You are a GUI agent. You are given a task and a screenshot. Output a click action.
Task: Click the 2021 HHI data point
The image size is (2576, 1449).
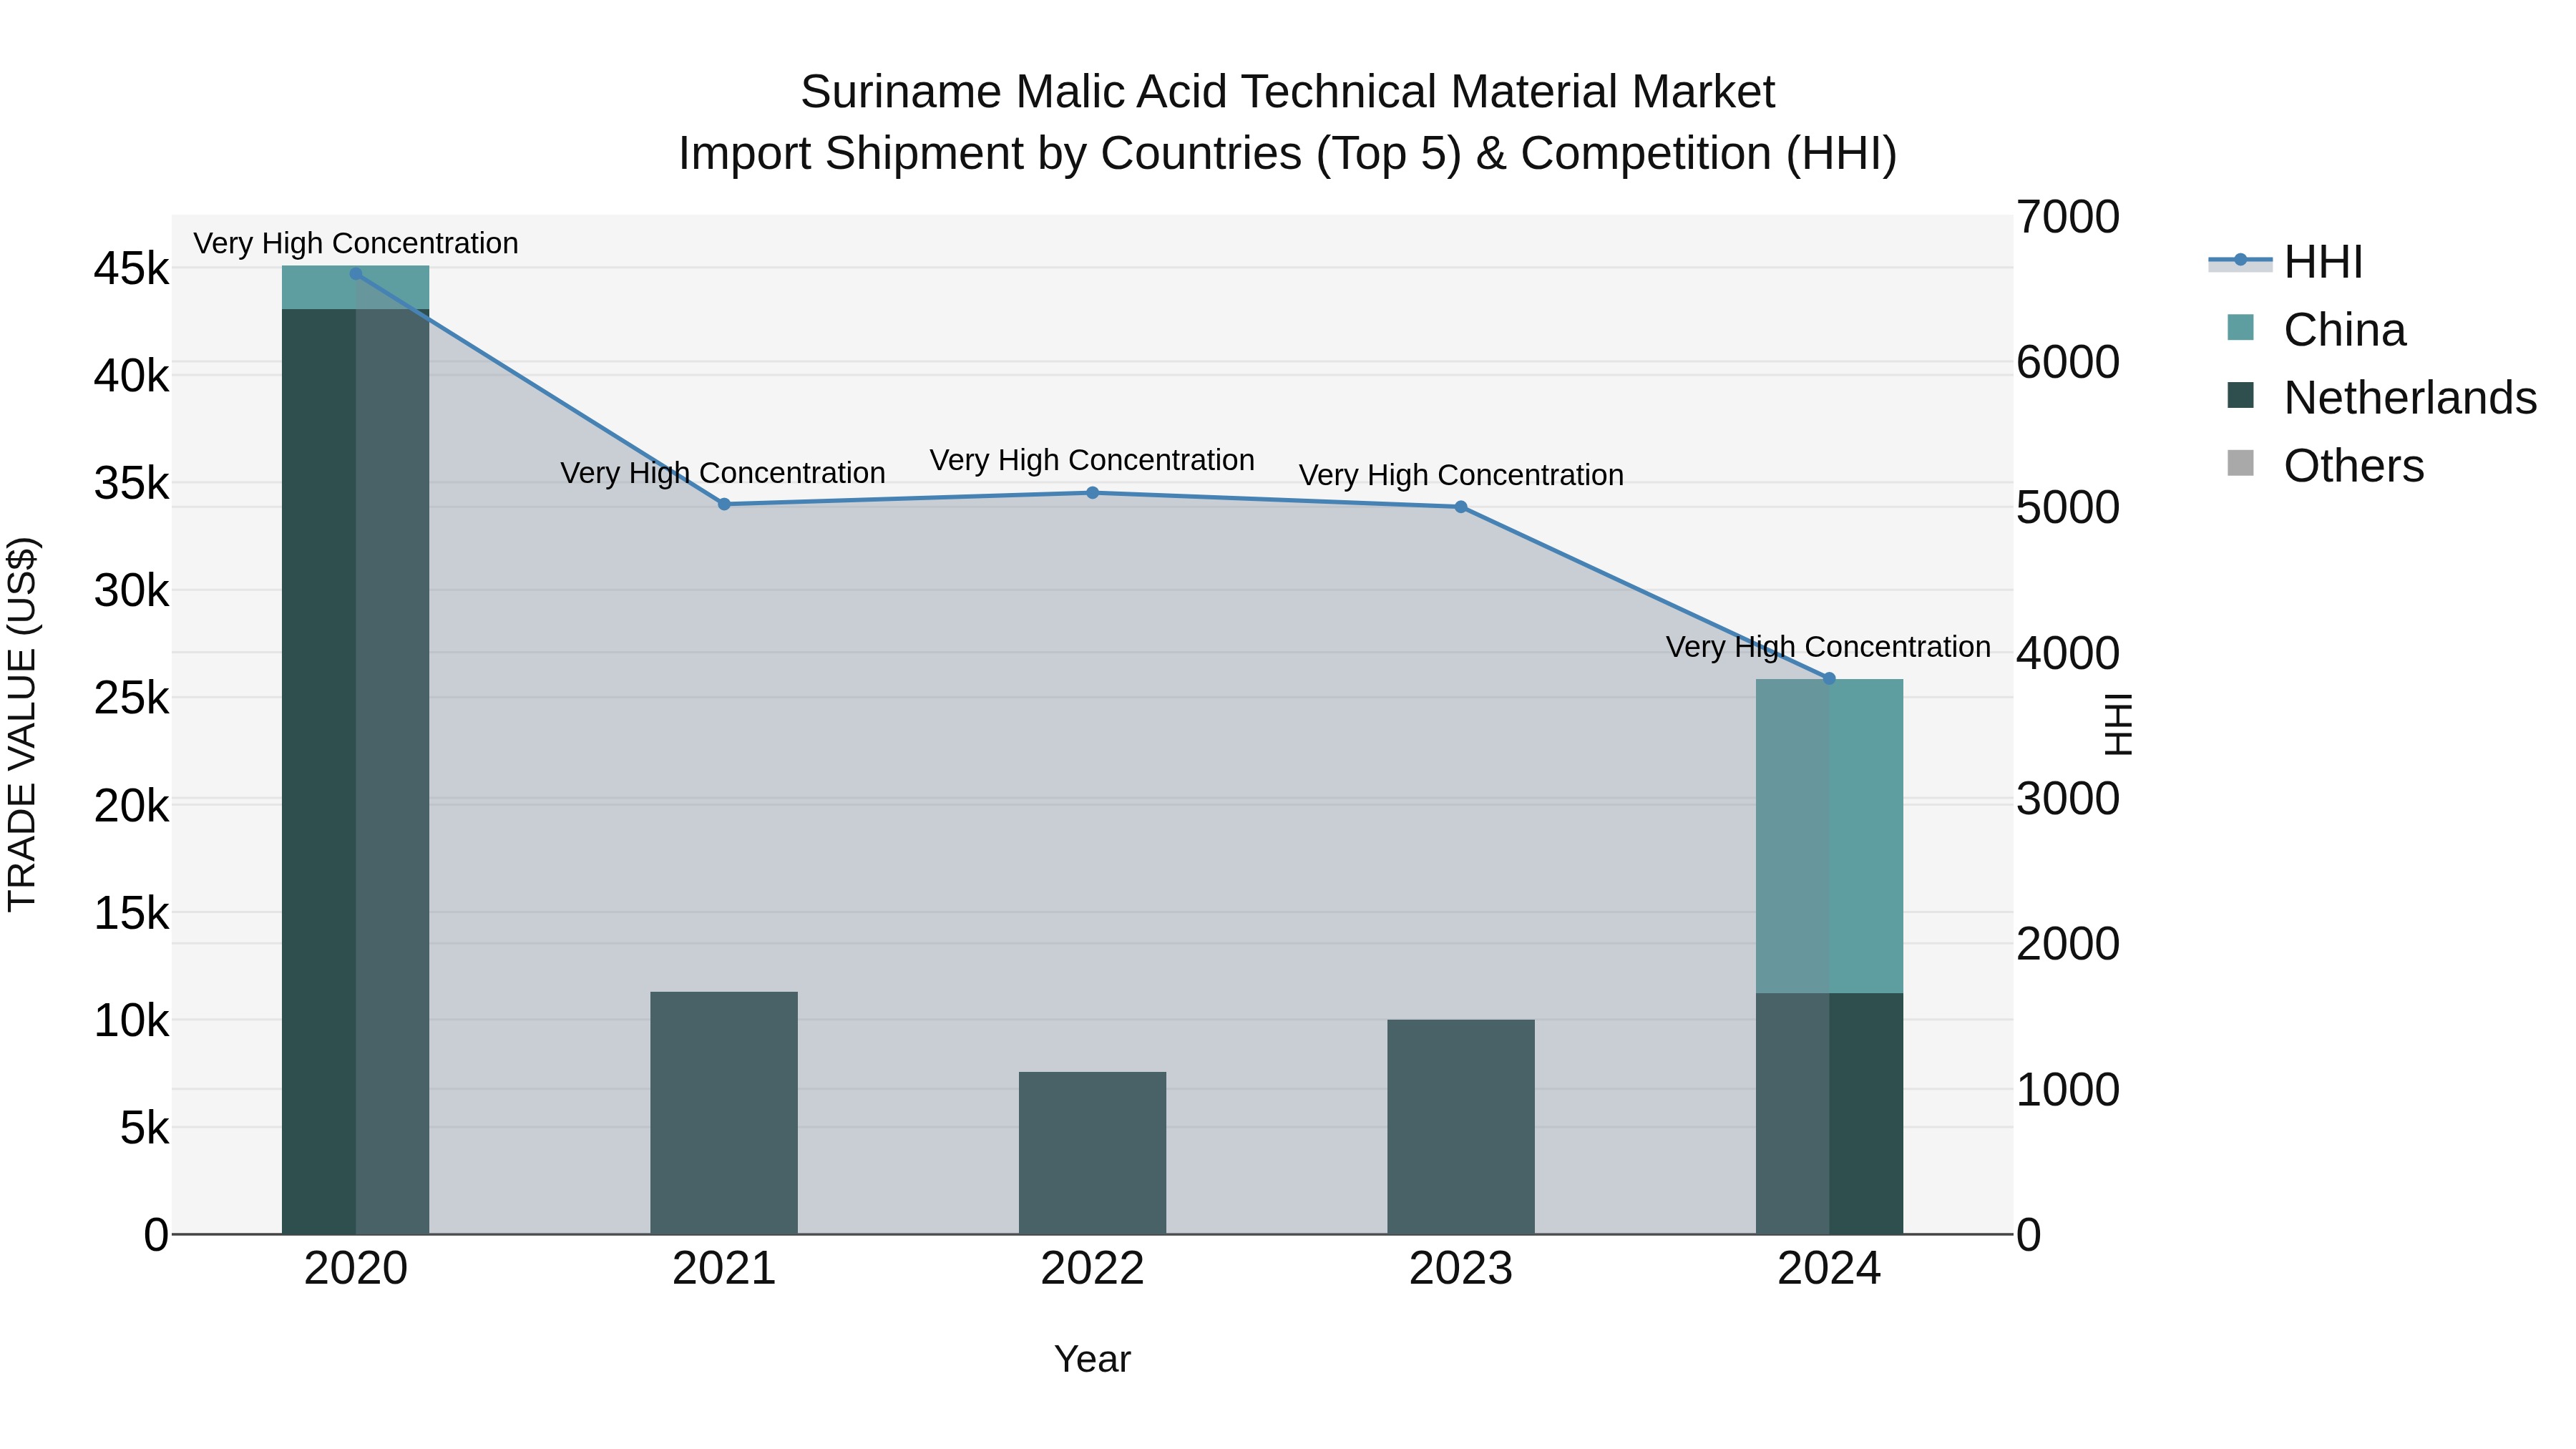click(724, 504)
